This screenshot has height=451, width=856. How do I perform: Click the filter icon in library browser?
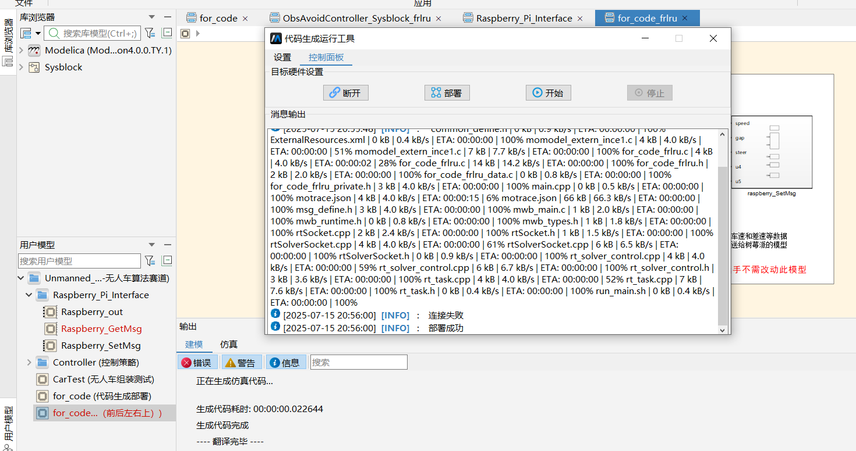(150, 33)
